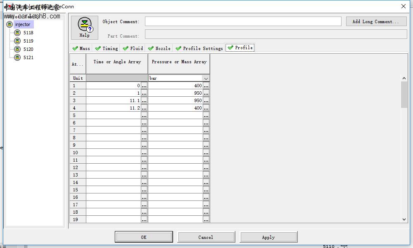Click the icon beside part 5120
The image size is (413, 248).
[17, 49]
